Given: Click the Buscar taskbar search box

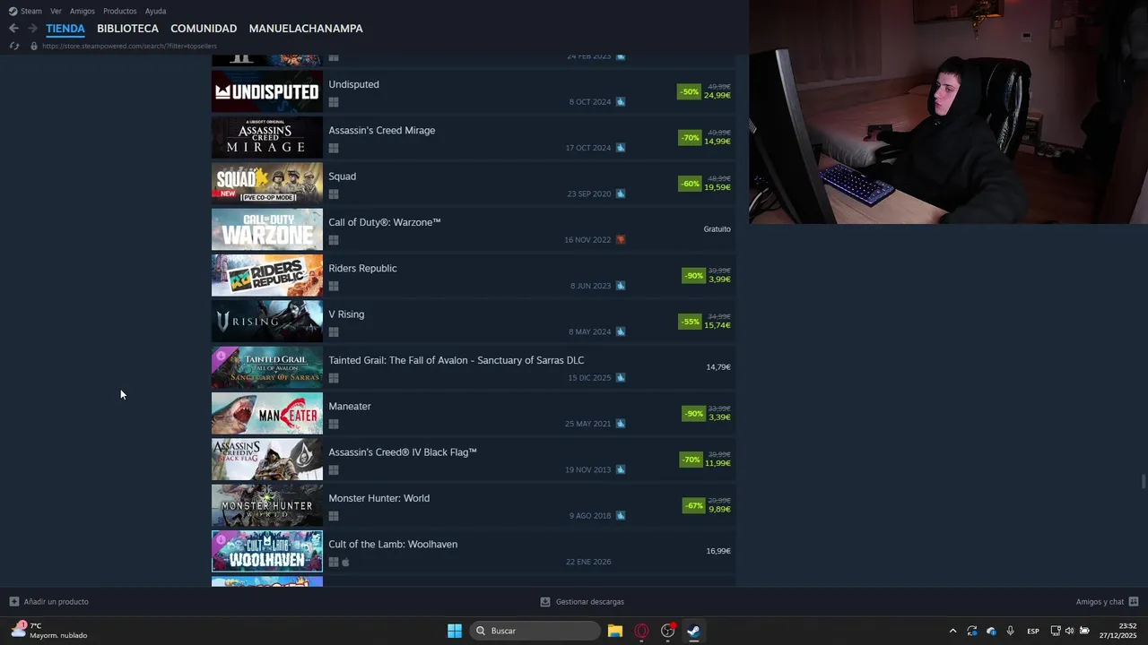Looking at the screenshot, I should tap(535, 631).
